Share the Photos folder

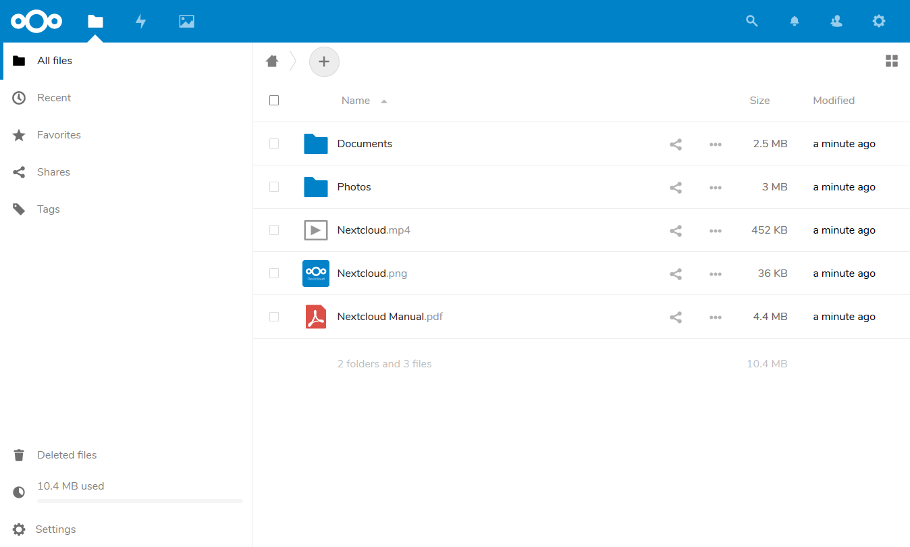[676, 187]
